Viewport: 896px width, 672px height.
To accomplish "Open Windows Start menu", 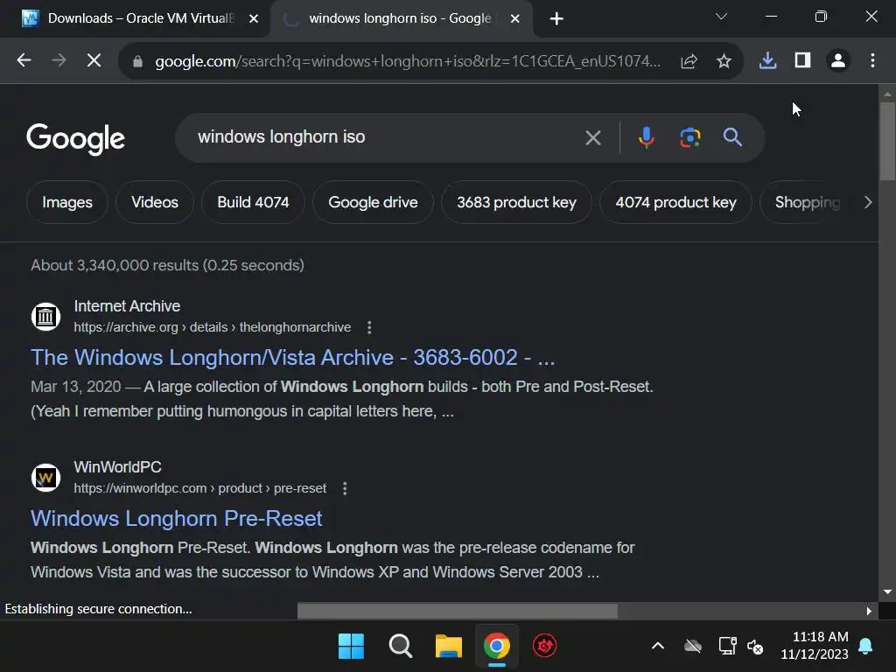I will 351,647.
